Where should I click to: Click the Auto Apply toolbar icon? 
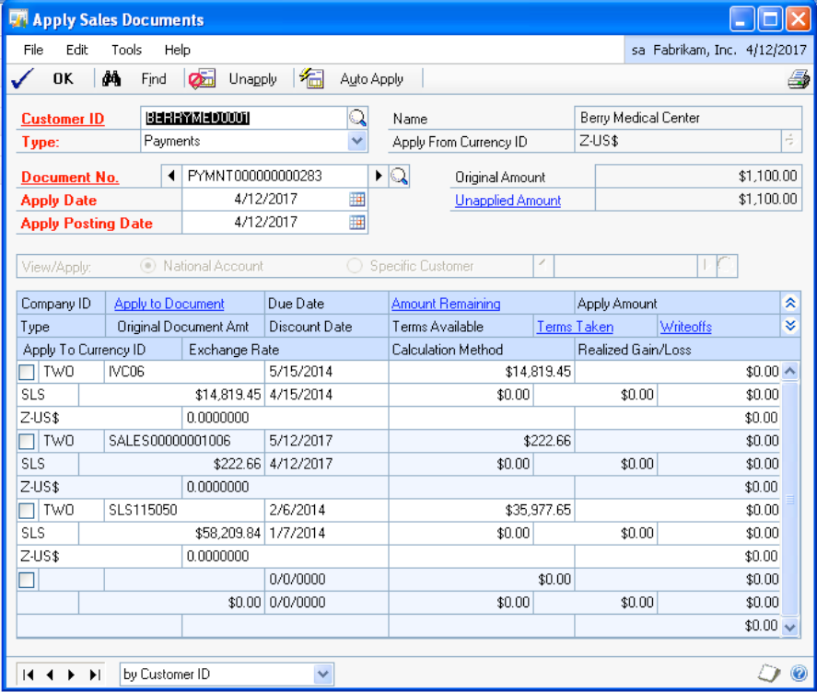[x=311, y=79]
